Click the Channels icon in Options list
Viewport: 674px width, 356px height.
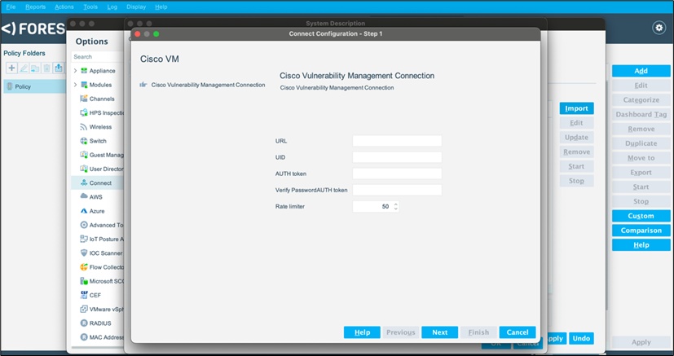click(x=84, y=99)
